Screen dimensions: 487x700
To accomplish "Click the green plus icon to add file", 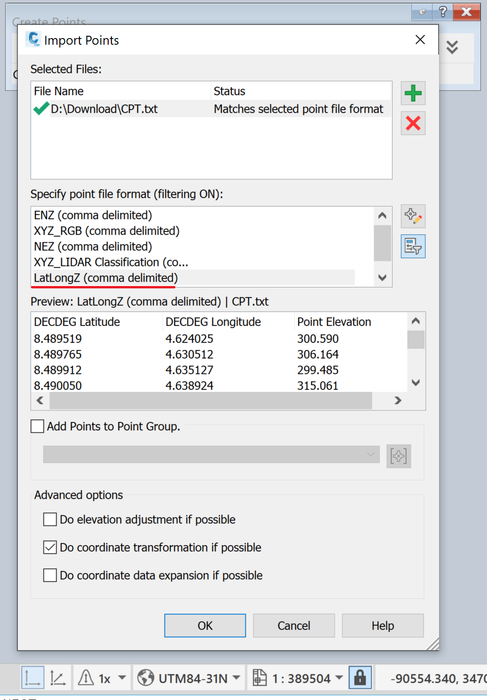I will tap(413, 93).
